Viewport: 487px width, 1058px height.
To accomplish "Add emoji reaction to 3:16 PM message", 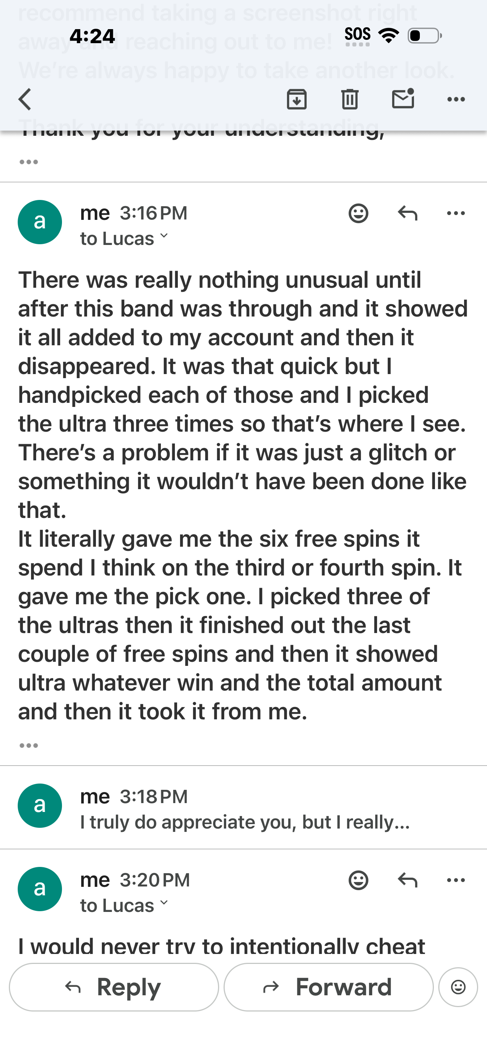I will pos(358,213).
